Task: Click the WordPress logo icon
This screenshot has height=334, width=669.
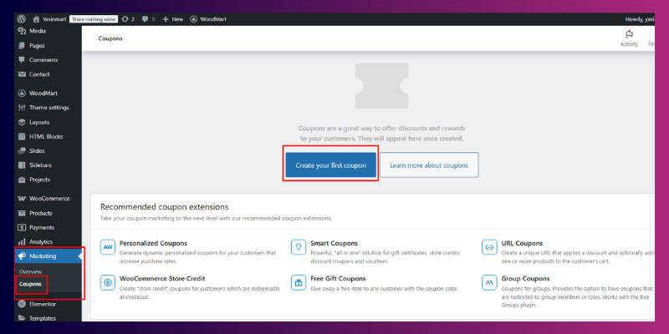Action: tap(22, 19)
